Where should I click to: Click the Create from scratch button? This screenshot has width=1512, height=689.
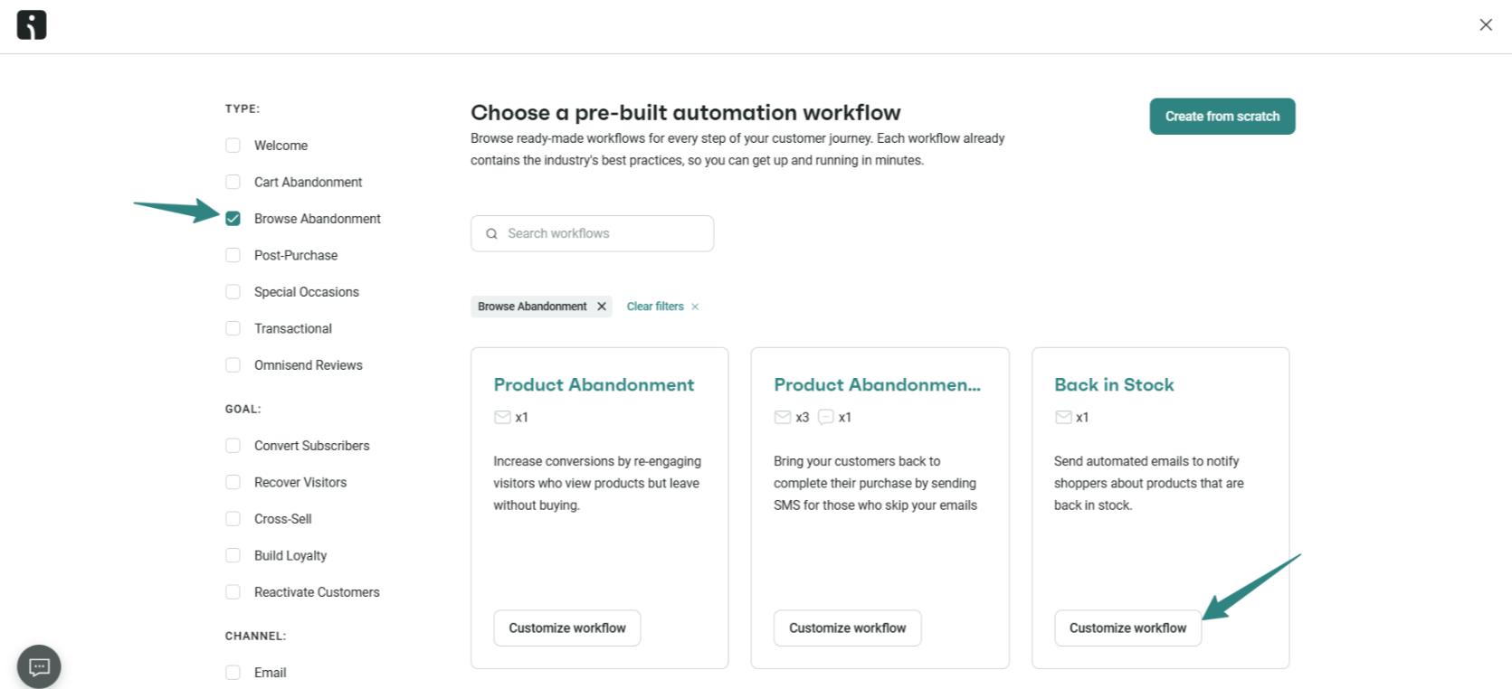coord(1222,116)
